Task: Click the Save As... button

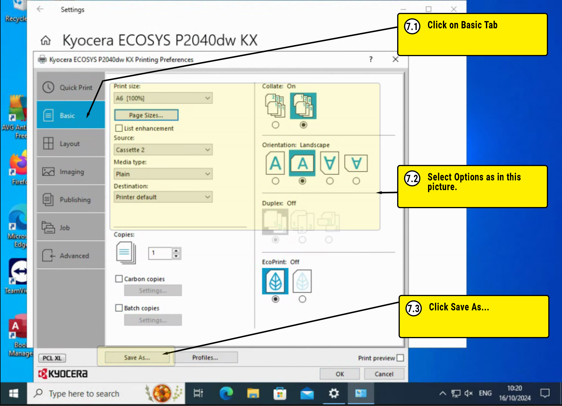Action: coord(137,357)
